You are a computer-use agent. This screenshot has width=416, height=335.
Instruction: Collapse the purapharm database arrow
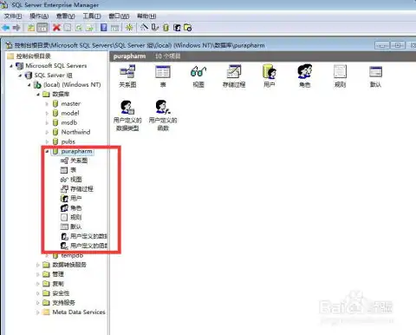(47, 151)
